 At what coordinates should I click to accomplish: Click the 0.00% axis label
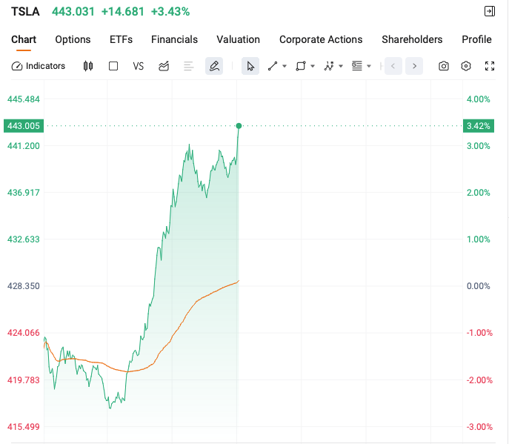coord(478,286)
